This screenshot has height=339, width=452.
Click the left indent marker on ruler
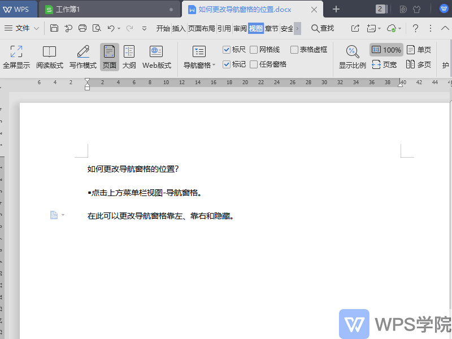[x=87, y=88]
